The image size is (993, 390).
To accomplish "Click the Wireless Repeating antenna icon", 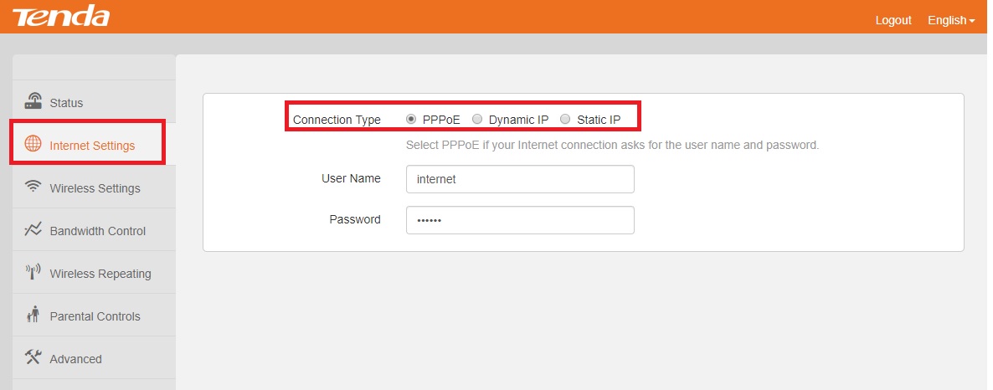I will click(33, 272).
